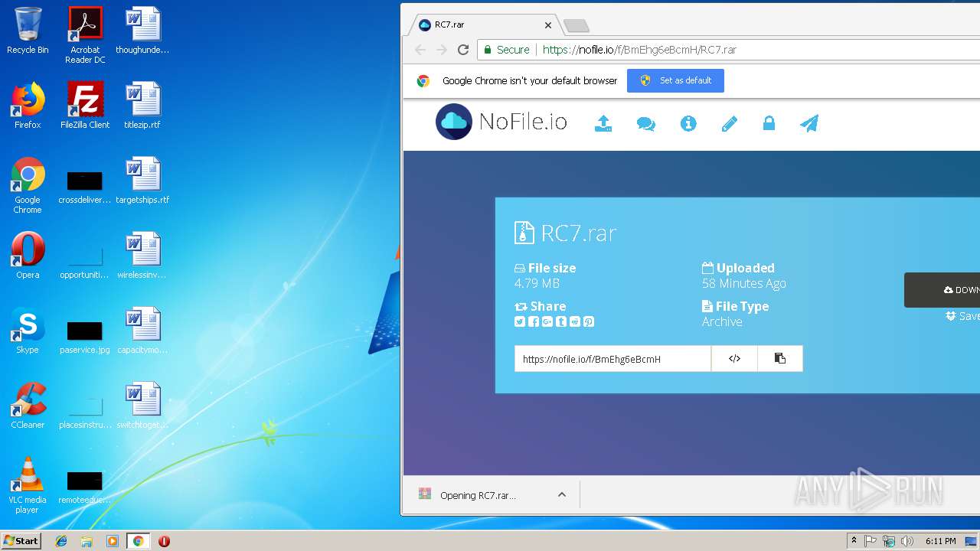Click Chrome taskbar button

[x=138, y=541]
